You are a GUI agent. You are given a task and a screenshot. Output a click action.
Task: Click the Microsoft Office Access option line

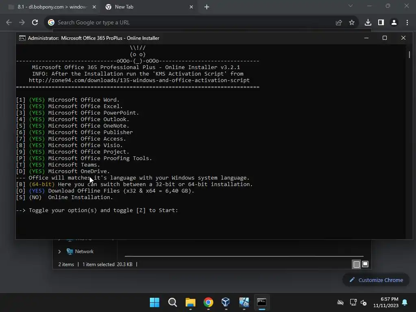tap(71, 139)
